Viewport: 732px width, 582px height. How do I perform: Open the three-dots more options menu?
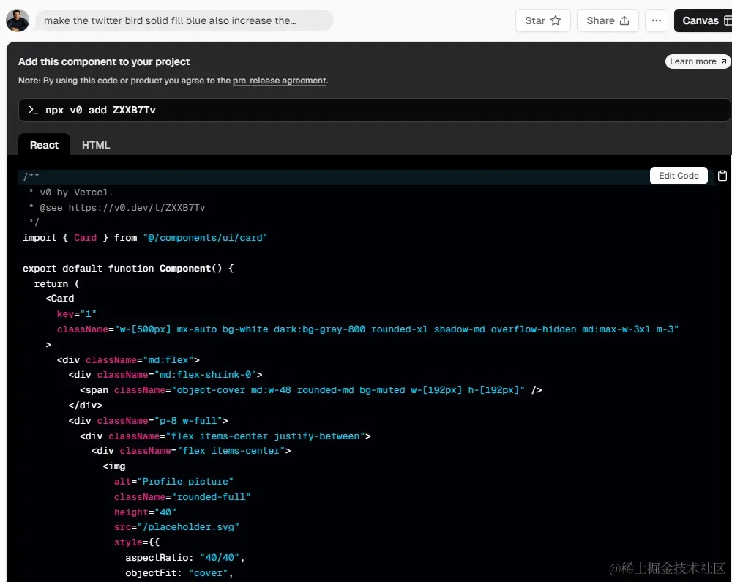(x=656, y=20)
